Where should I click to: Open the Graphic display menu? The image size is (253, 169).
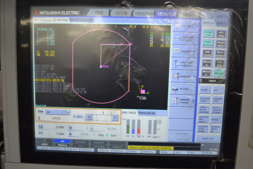(x=183, y=76)
